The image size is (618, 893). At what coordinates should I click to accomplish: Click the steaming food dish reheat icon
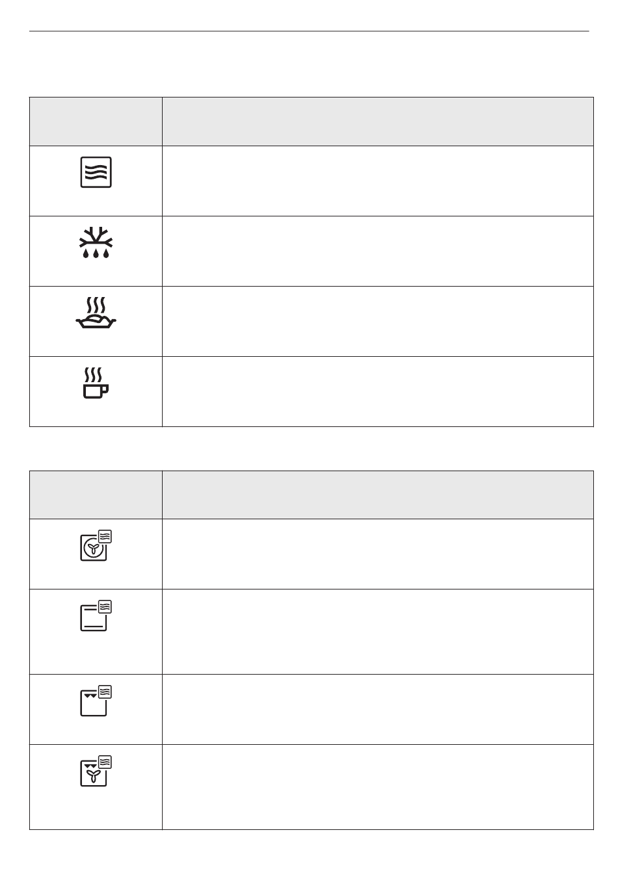pos(96,313)
